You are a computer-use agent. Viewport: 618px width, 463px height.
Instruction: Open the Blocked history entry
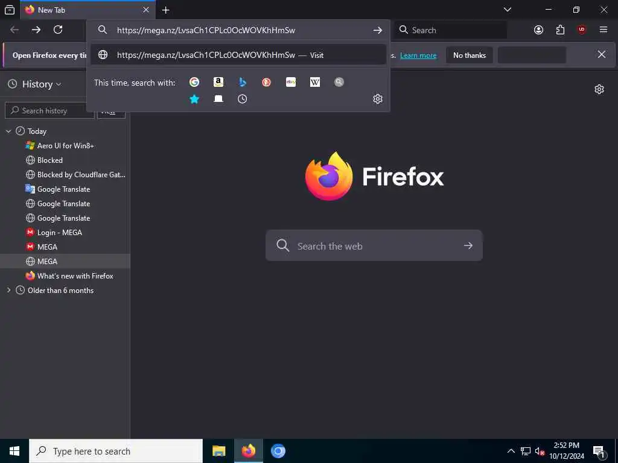[x=65, y=160]
